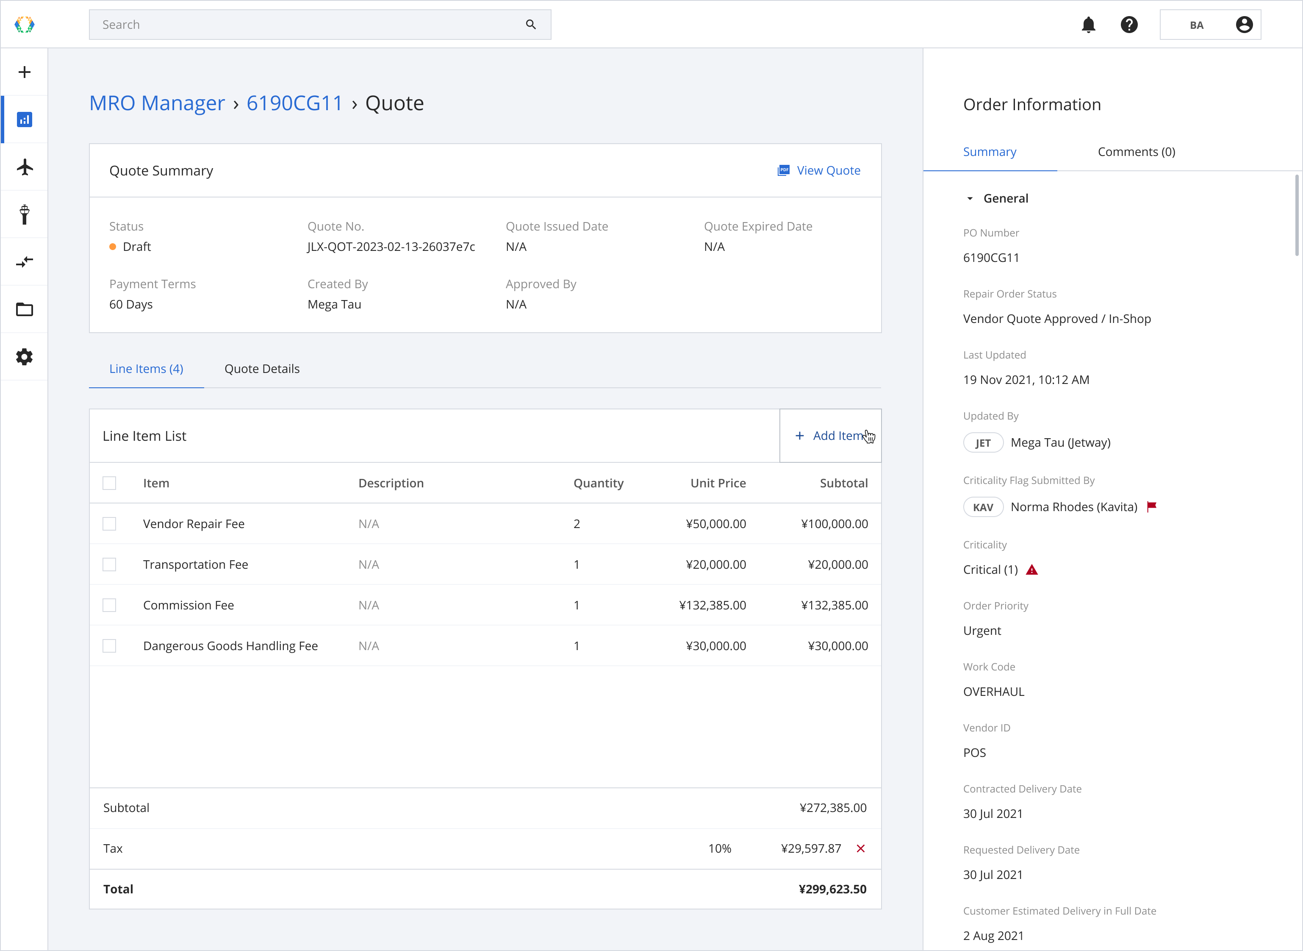This screenshot has height=951, width=1303.
Task: Click the Quantity column header
Action: coord(598,484)
